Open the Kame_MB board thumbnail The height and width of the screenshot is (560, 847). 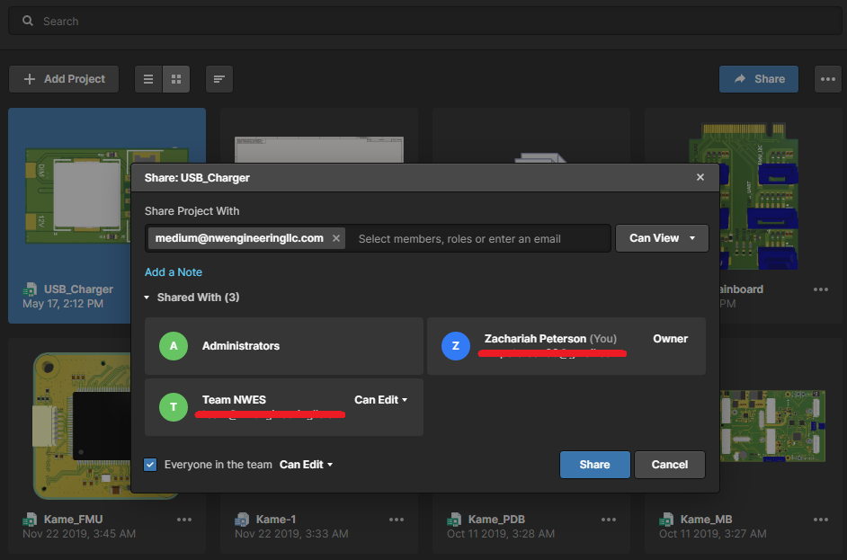coord(773,426)
